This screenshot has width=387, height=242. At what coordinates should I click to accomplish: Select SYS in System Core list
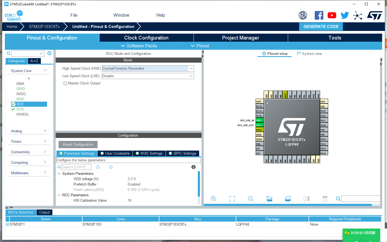pos(20,109)
